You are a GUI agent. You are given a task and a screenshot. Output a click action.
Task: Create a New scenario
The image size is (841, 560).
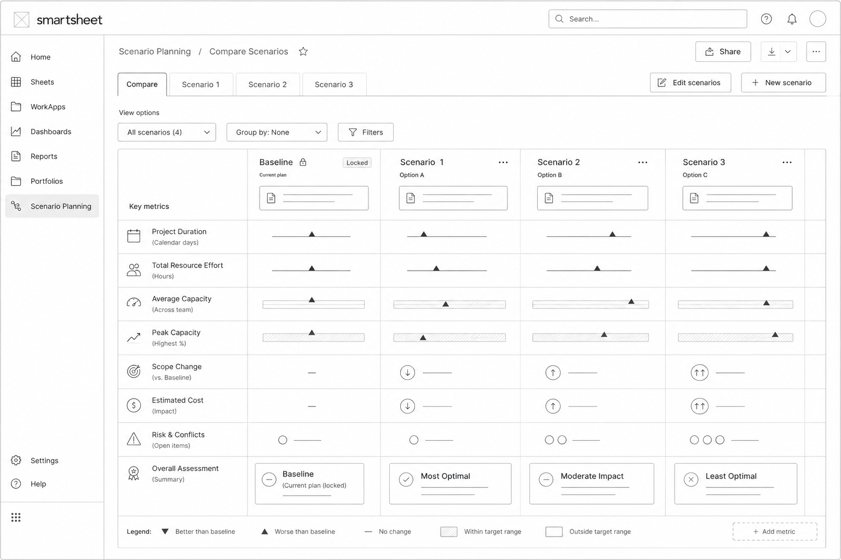coord(784,83)
